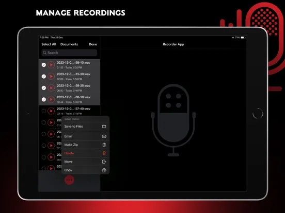Click the '2023-12-0...-38-25.wav' file name
This screenshot has width=285, height=213.
point(73,86)
